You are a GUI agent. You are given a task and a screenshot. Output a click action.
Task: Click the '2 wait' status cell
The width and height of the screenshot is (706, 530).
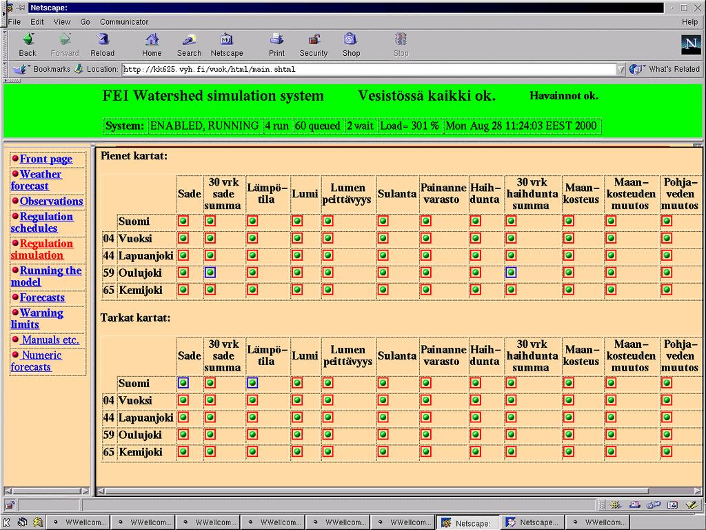coord(360,126)
